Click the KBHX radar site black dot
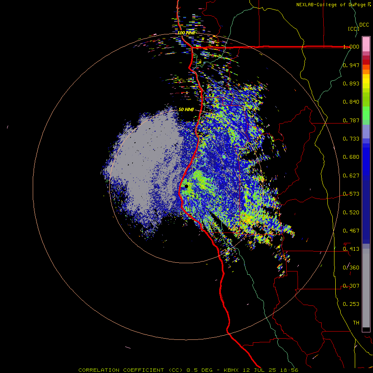The image size is (373, 373). 186,186
